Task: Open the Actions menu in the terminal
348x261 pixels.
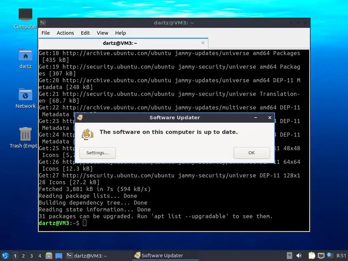Action: tap(65, 33)
